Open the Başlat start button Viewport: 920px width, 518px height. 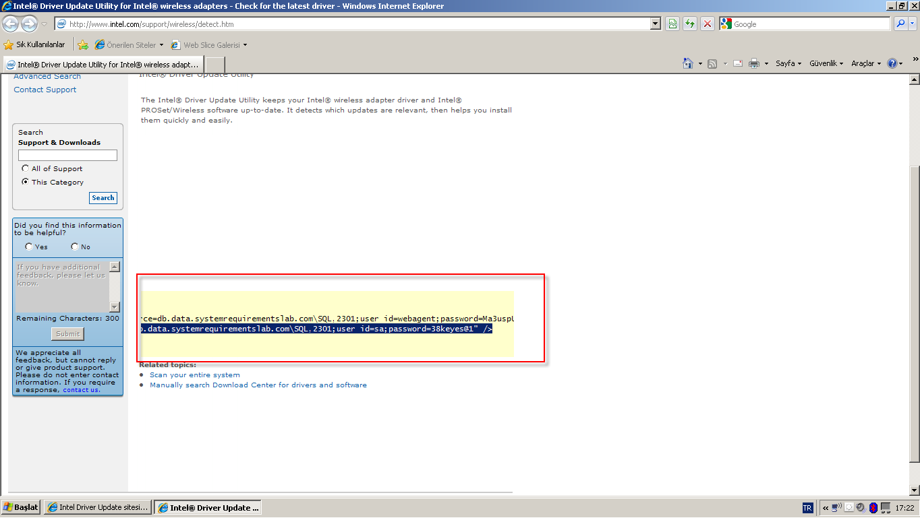tap(21, 507)
